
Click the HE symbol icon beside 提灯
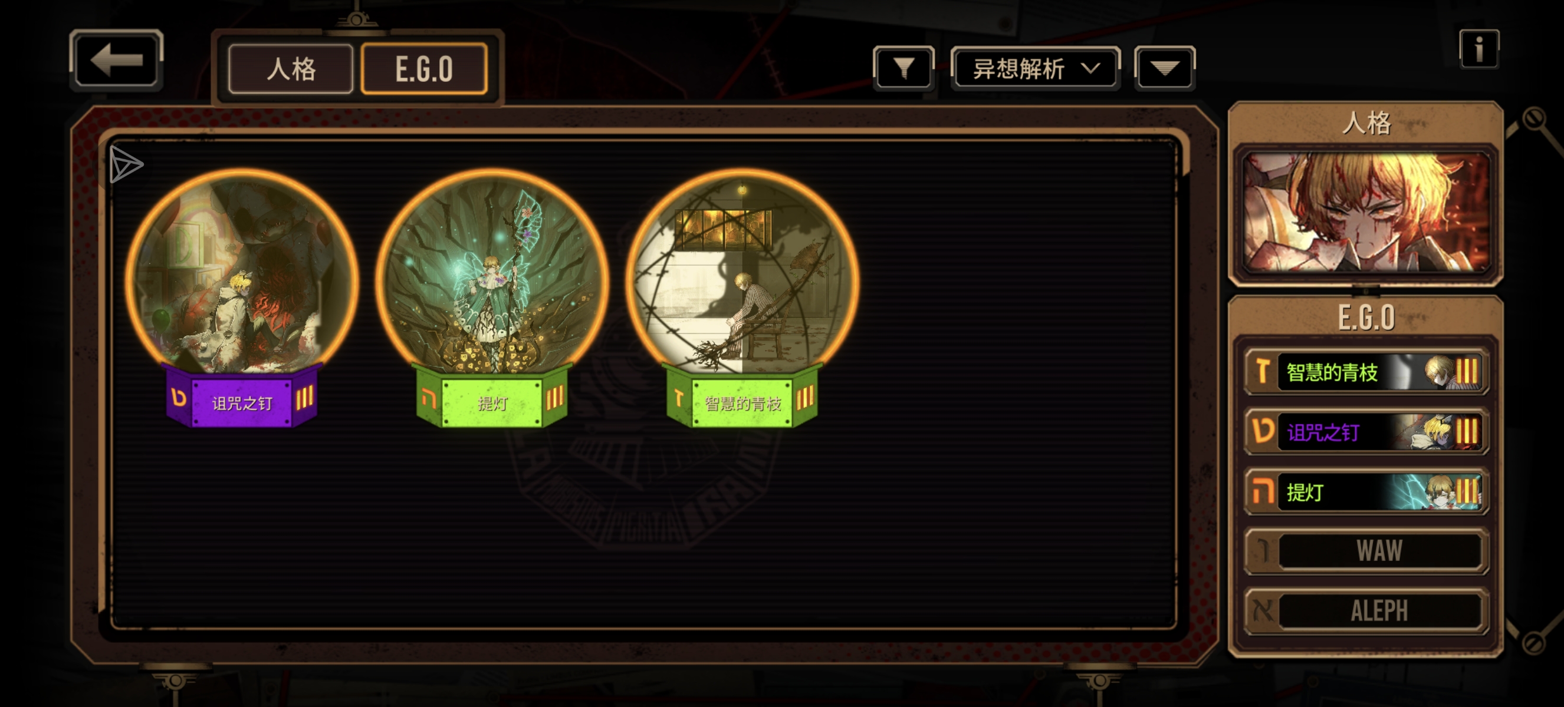1262,491
